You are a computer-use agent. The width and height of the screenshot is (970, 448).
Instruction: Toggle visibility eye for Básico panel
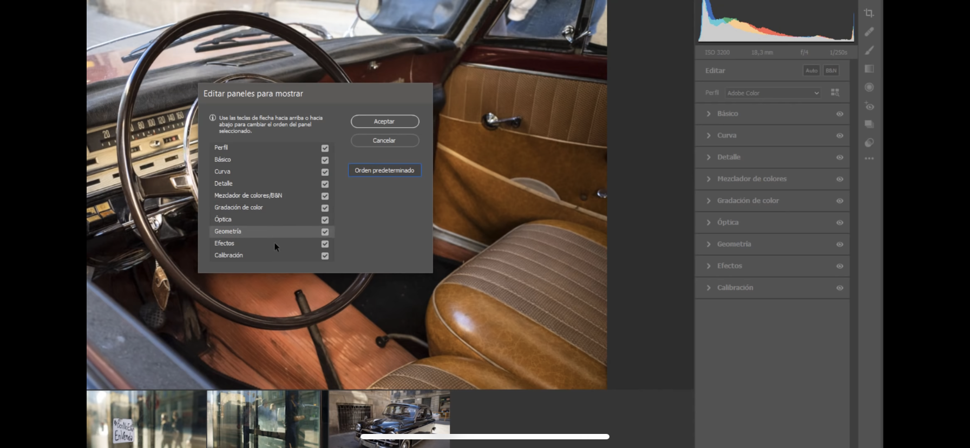pyautogui.click(x=840, y=114)
